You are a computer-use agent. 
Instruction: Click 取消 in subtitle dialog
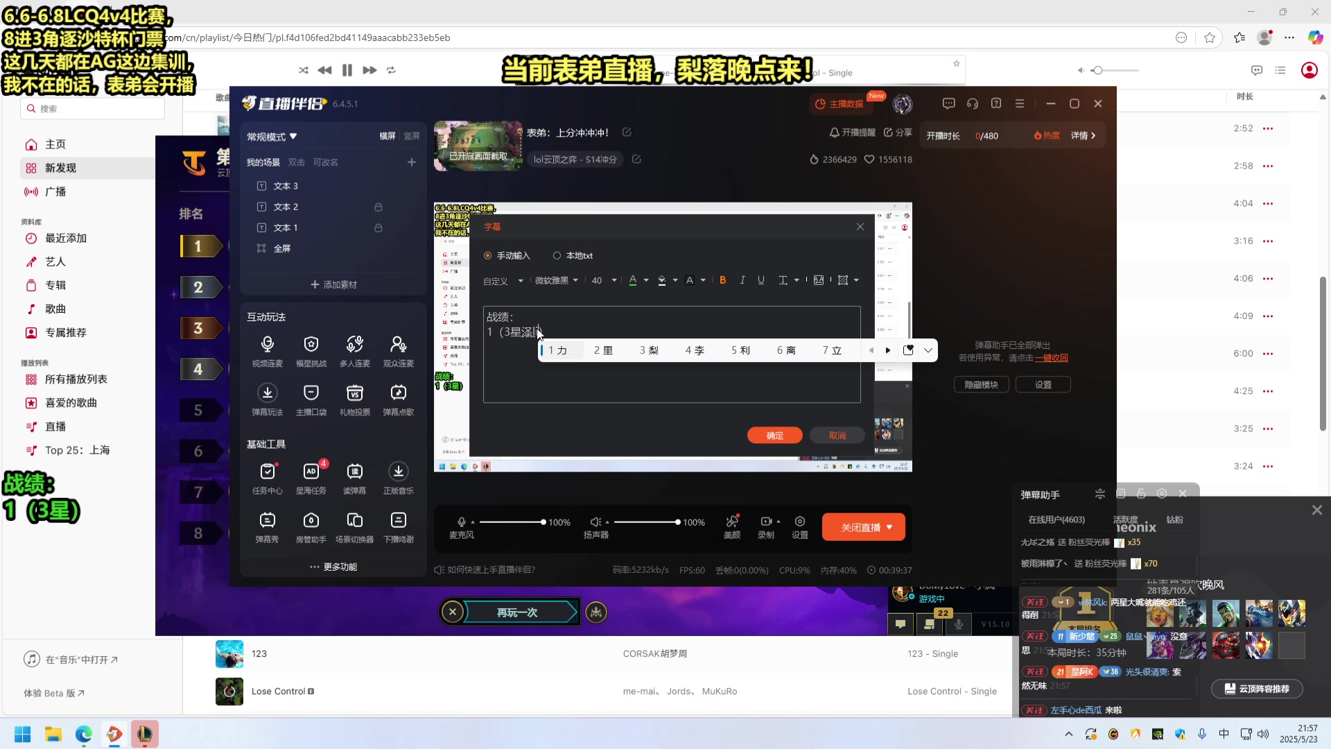click(837, 436)
